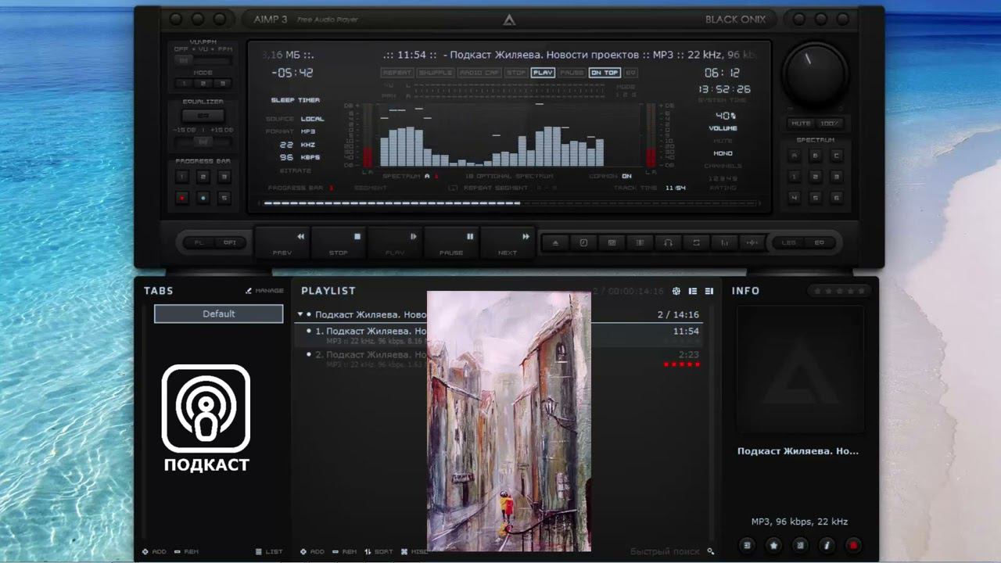
Task: Select progress bar style 2 button
Action: [x=203, y=177]
